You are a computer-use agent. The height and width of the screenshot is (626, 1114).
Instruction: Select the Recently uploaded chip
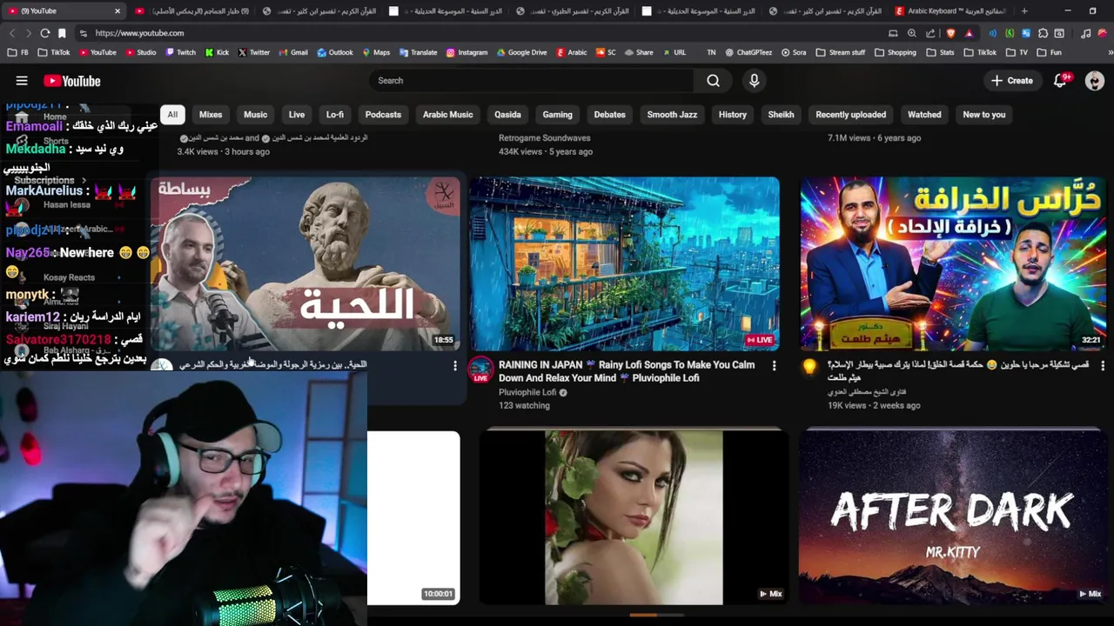point(850,115)
